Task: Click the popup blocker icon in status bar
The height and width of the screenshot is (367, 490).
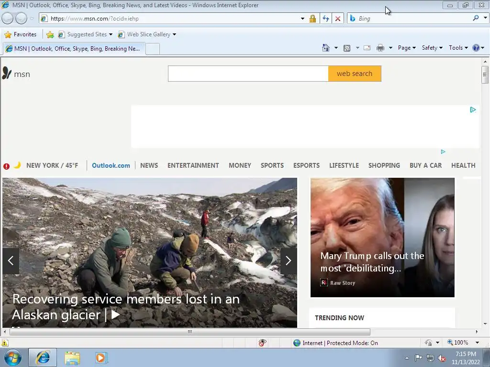Action: pos(263,343)
